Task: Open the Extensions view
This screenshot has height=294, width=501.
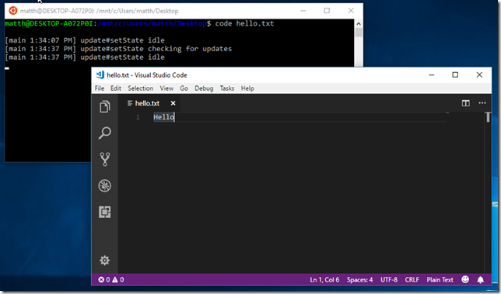Action: point(105,212)
